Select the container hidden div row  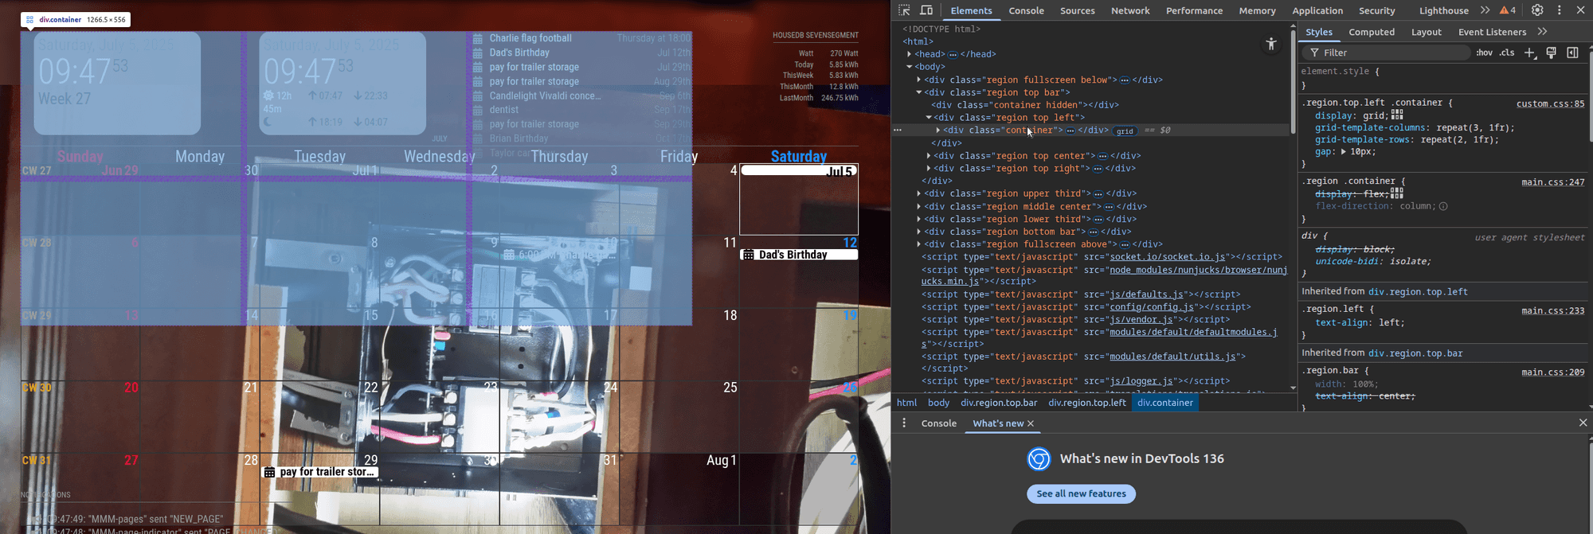1024,105
